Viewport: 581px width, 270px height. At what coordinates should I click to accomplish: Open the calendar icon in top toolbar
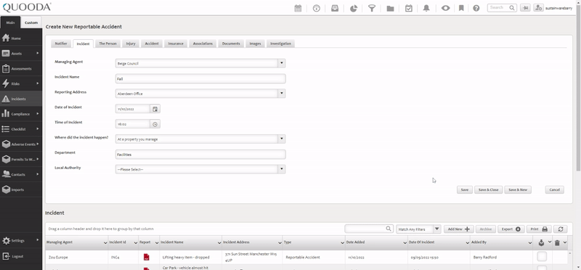click(x=298, y=8)
